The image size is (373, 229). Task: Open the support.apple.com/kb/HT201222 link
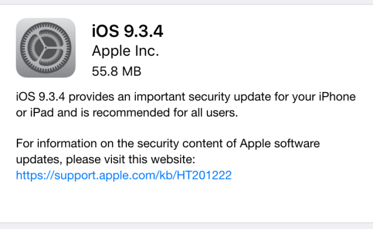(x=124, y=175)
